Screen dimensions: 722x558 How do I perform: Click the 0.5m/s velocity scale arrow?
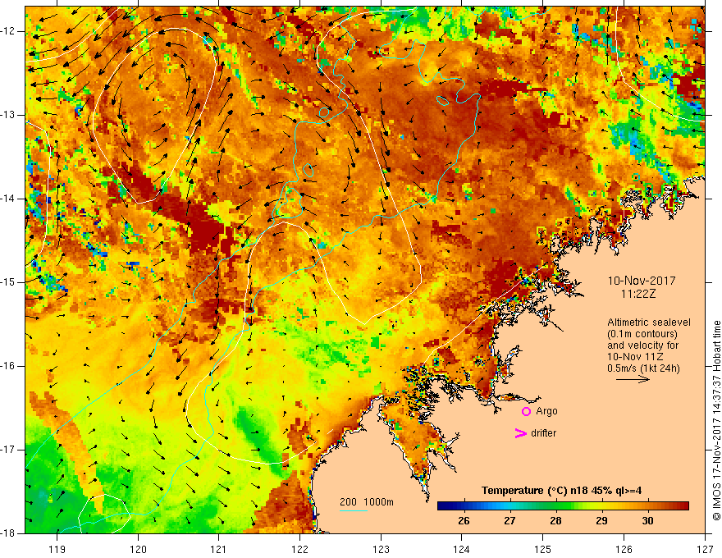click(633, 379)
